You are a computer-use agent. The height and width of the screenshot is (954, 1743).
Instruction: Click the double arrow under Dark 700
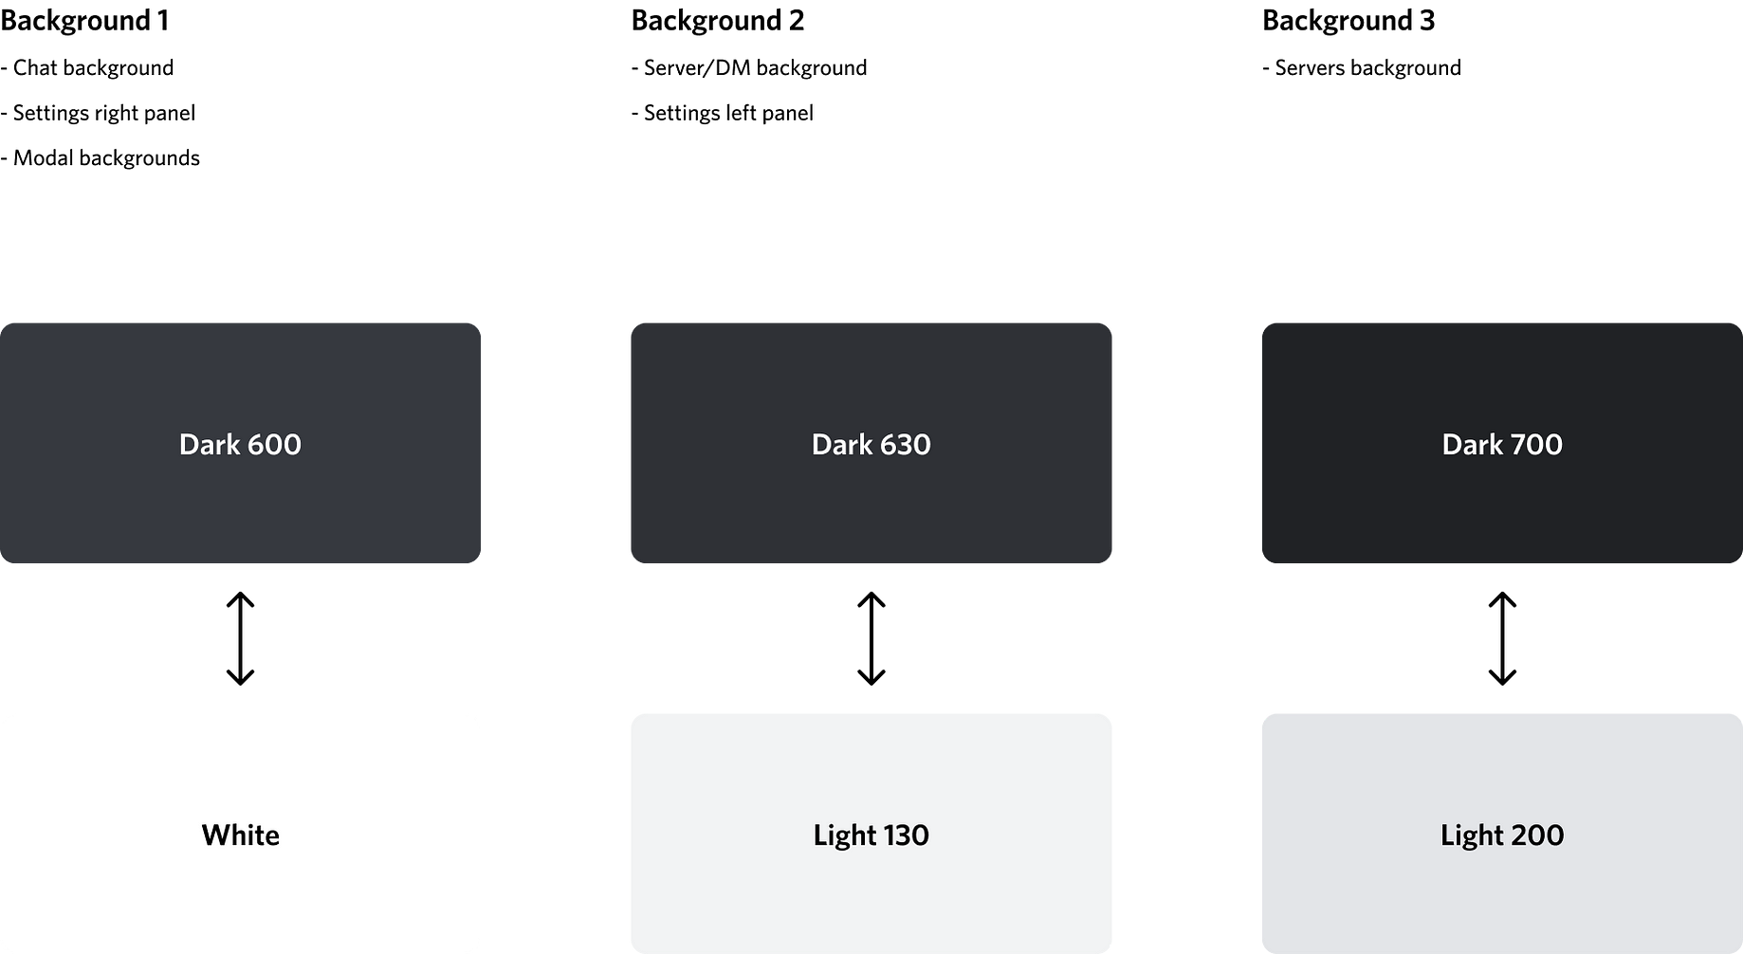coord(1502,638)
